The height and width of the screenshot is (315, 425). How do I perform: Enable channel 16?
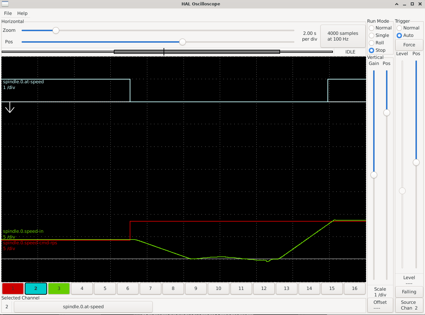355,289
